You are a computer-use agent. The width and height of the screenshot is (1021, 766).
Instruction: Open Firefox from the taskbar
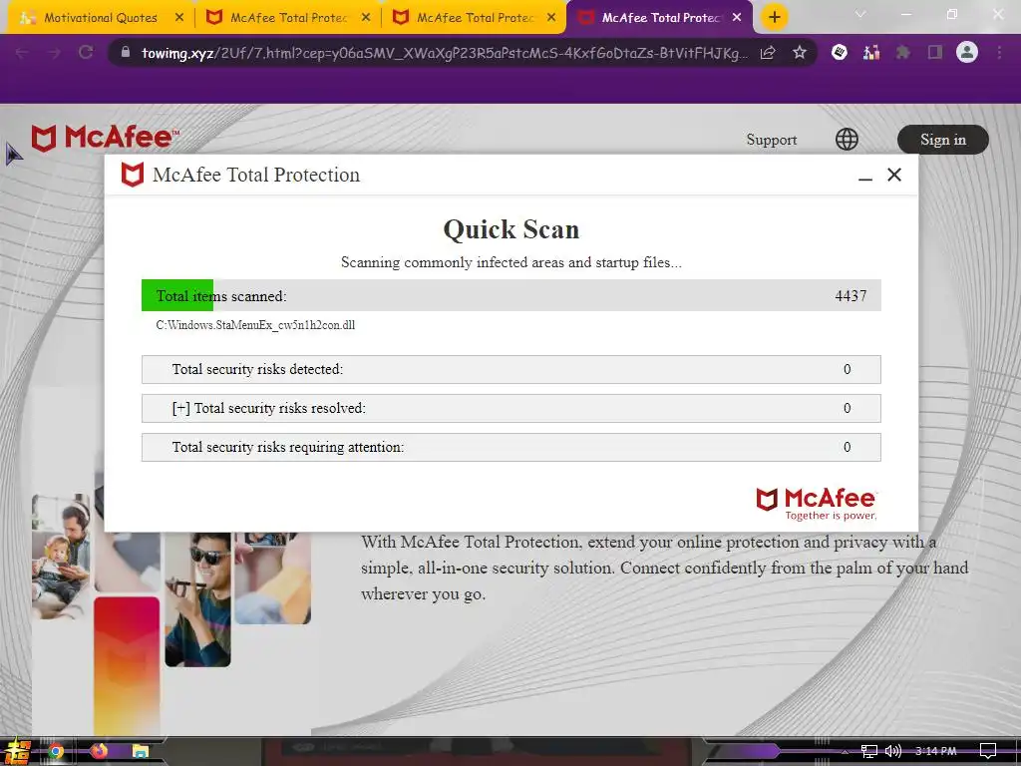[x=99, y=752]
